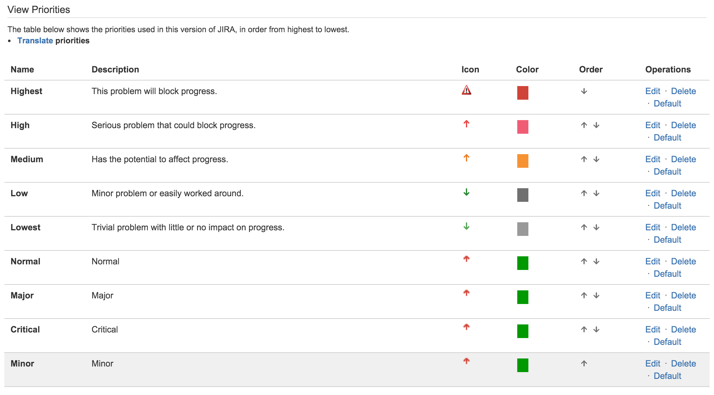Click the Normal priority green color swatch

[x=523, y=263]
